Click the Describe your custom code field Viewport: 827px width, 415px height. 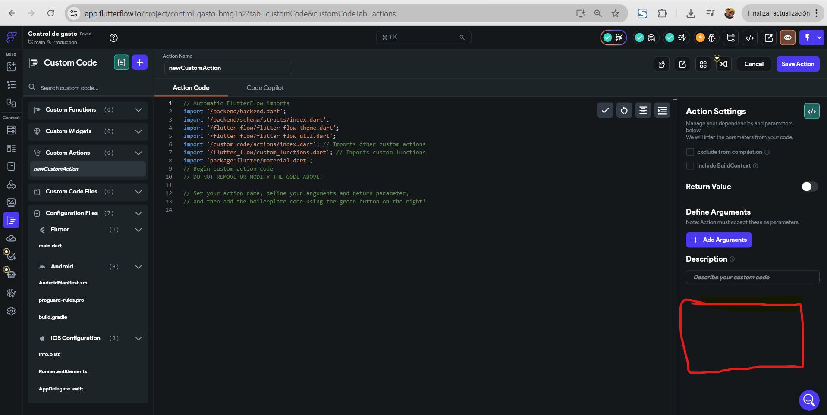pos(752,278)
